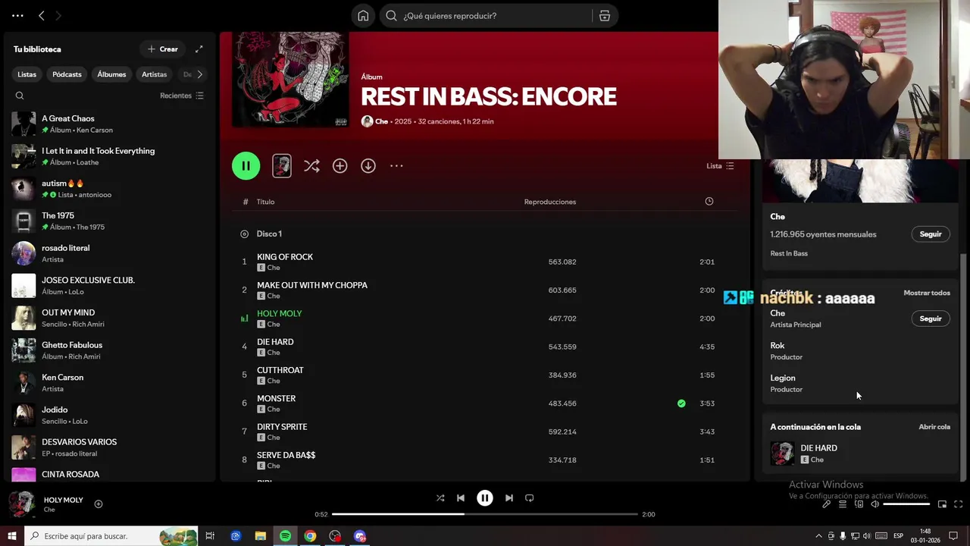Follow Che in the artist card

931,234
